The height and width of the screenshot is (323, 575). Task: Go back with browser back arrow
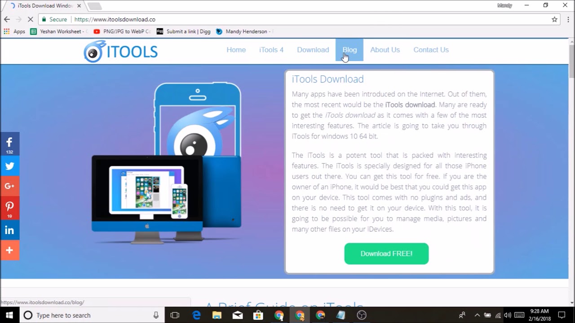[x=7, y=19]
